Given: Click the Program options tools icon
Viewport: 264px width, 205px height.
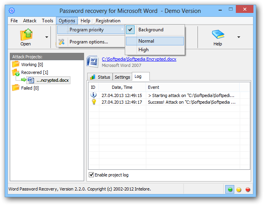Looking at the screenshot, I should click(x=62, y=41).
